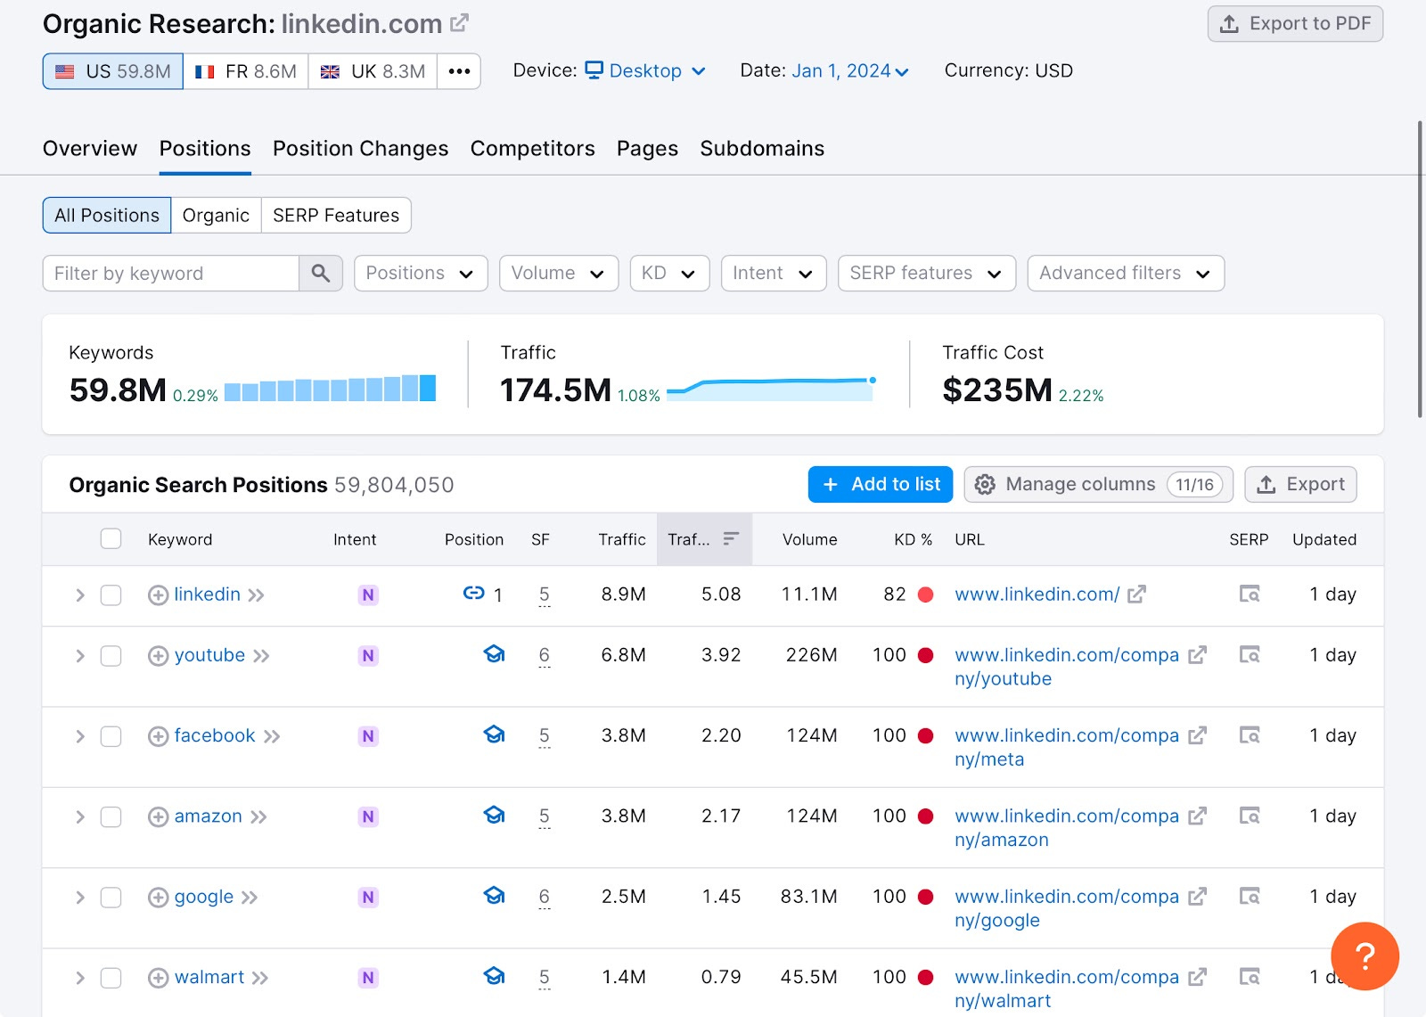Image resolution: width=1426 pixels, height=1017 pixels.
Task: Check the youtube keyword row checkbox
Action: 111,656
